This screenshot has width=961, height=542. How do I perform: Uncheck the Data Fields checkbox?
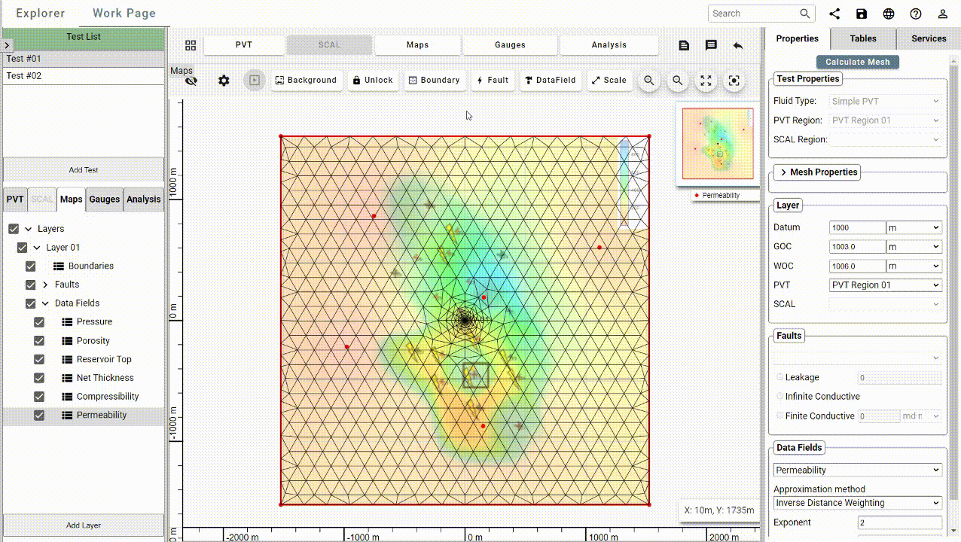31,303
